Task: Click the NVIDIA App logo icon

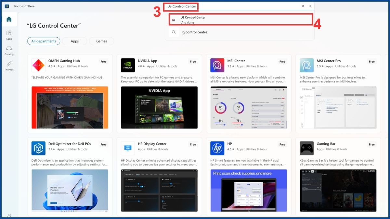Action: point(128,65)
